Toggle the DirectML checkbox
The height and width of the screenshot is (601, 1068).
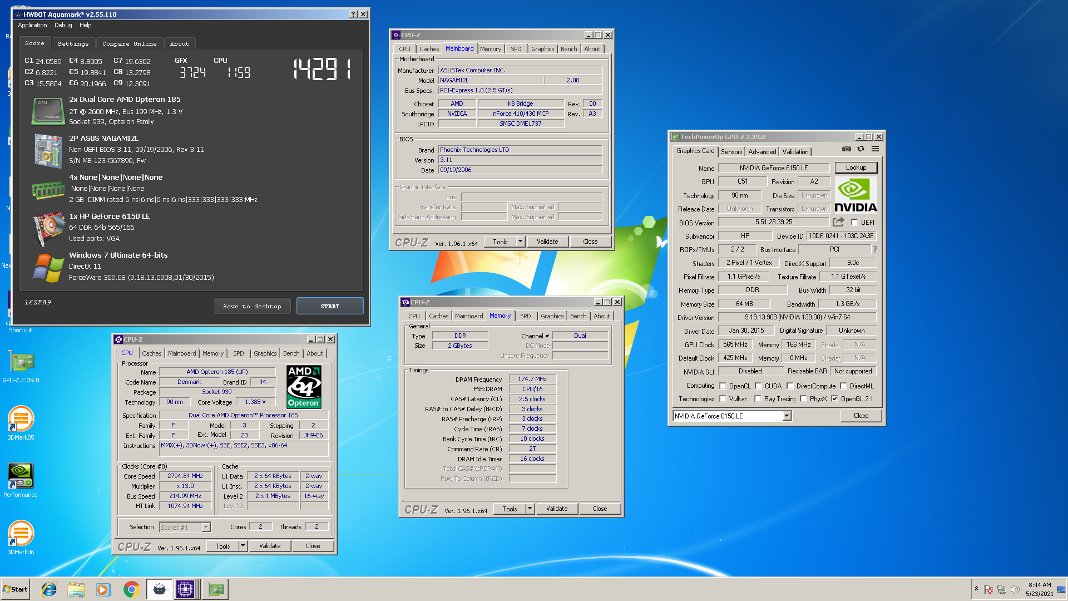pyautogui.click(x=843, y=386)
